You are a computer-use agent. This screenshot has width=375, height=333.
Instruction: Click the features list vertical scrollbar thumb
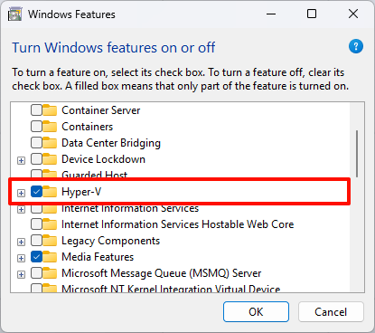pos(357,154)
